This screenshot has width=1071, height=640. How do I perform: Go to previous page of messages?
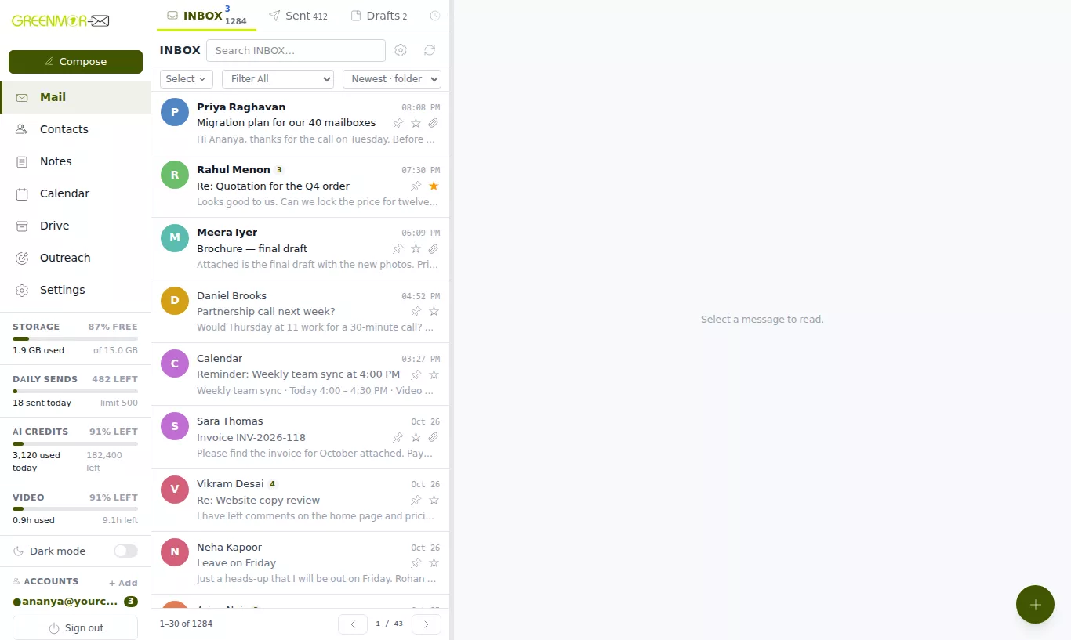[353, 624]
